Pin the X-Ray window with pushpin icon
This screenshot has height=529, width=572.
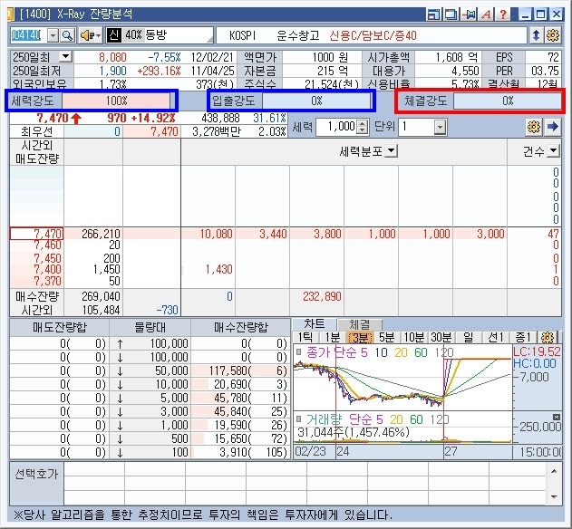point(469,14)
